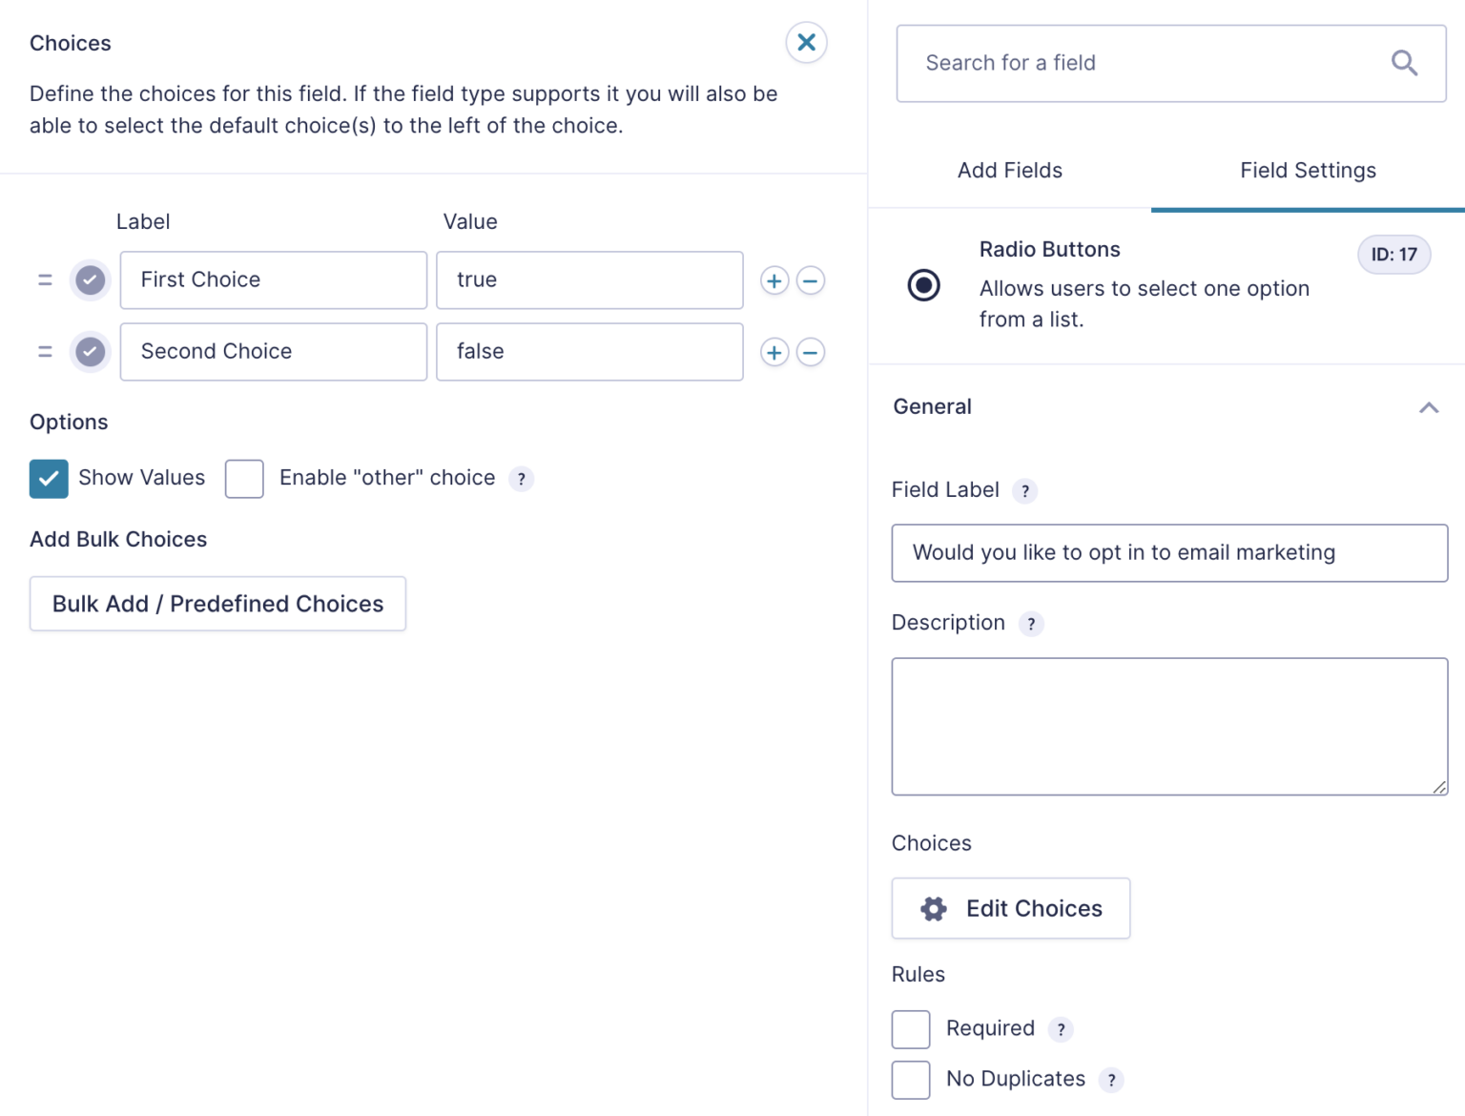The image size is (1465, 1116).
Task: Switch to the Add Fields tab
Action: 1009,170
